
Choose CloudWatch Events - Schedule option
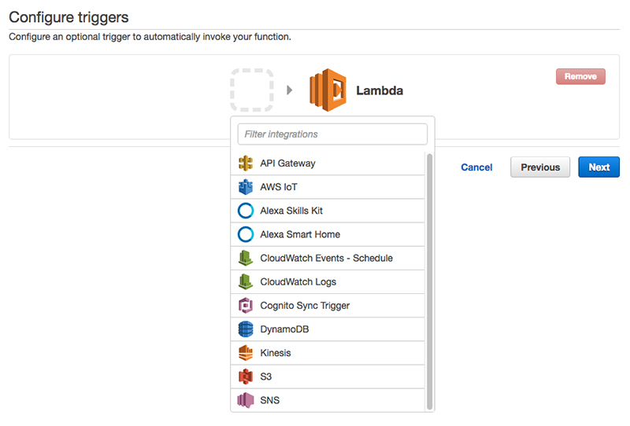pos(326,258)
